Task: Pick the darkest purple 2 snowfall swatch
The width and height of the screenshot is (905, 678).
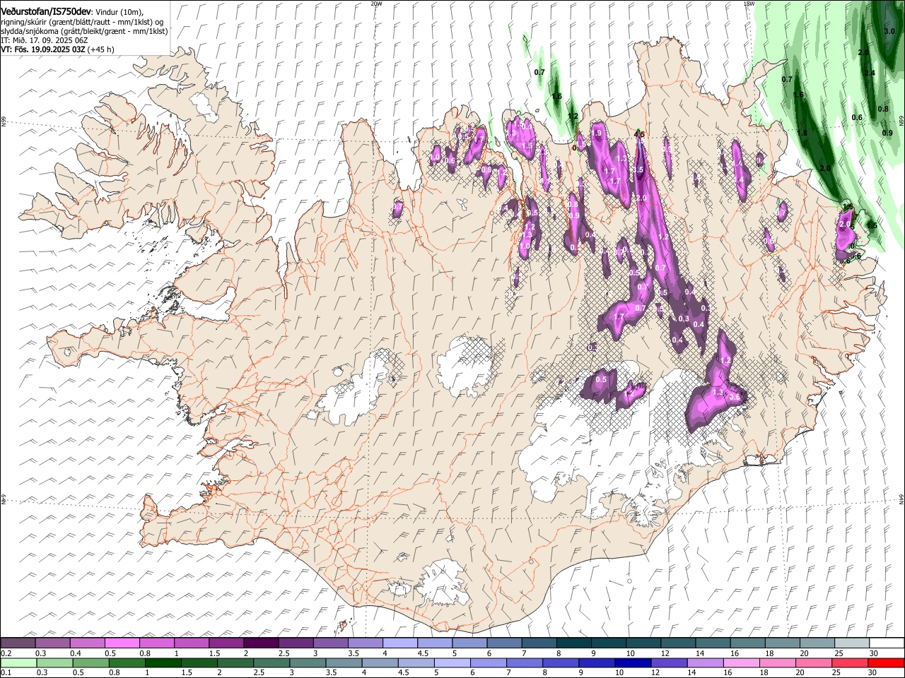Action: click(x=260, y=643)
